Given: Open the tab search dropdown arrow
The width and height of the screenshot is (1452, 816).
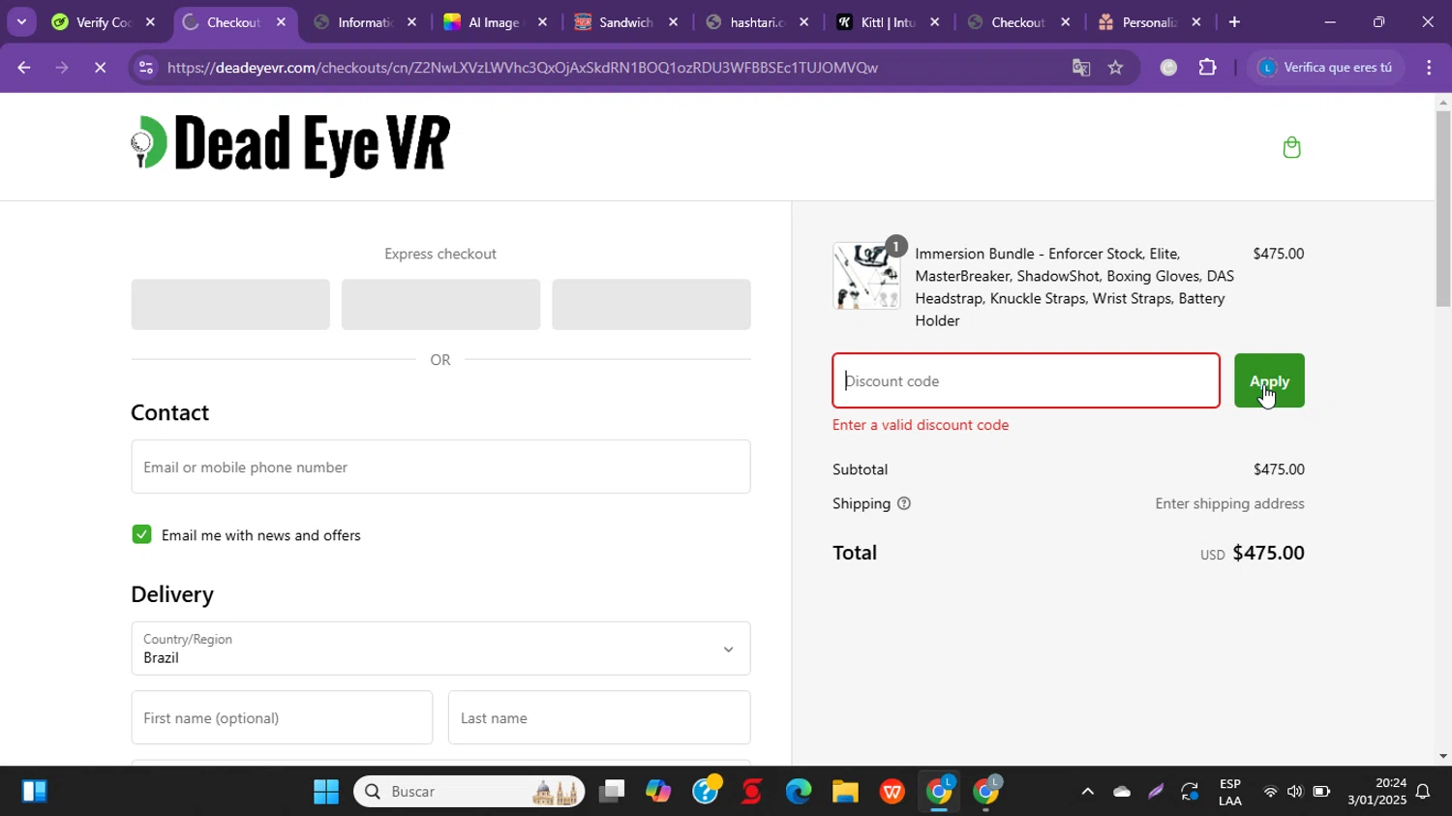Looking at the screenshot, I should 21,21.
